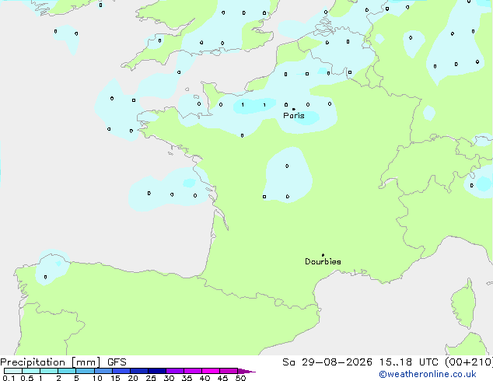This screenshot has height=381, width=493.
Task: Open the weatheronline.co.uk copyright link
Action: click(x=428, y=374)
